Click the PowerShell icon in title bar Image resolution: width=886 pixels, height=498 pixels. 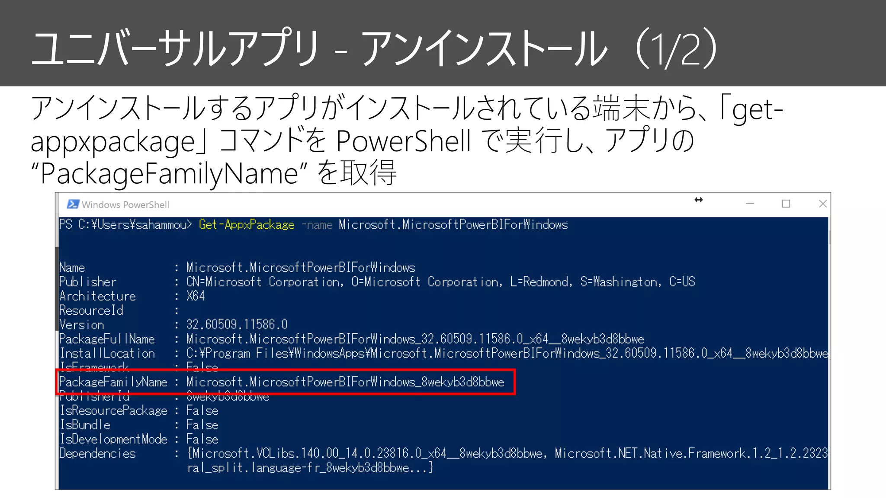coord(73,204)
